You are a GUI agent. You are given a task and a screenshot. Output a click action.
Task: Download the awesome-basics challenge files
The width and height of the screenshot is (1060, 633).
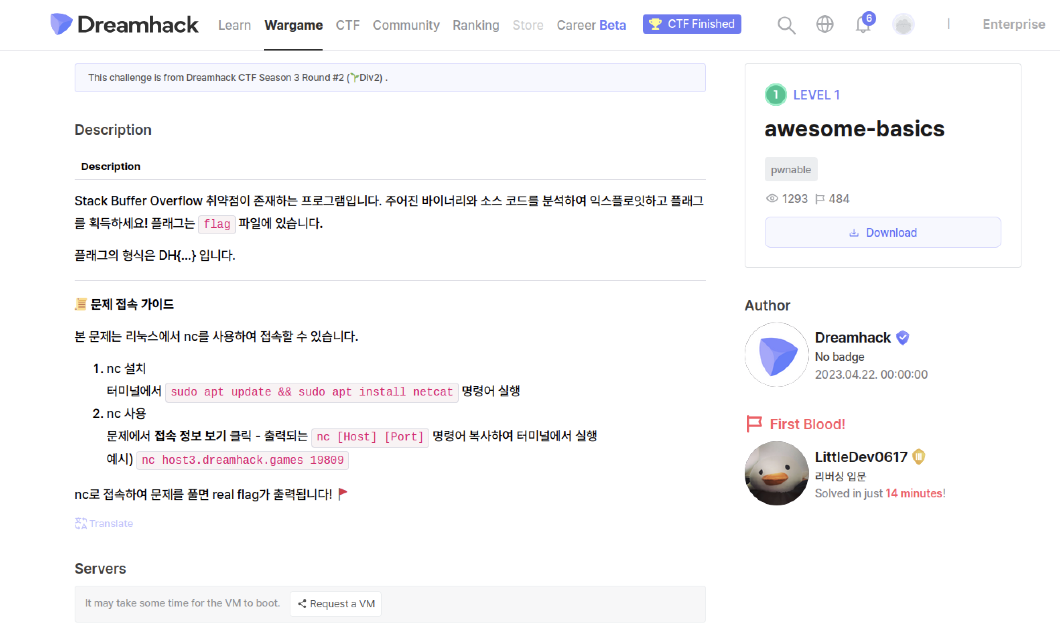(x=882, y=232)
